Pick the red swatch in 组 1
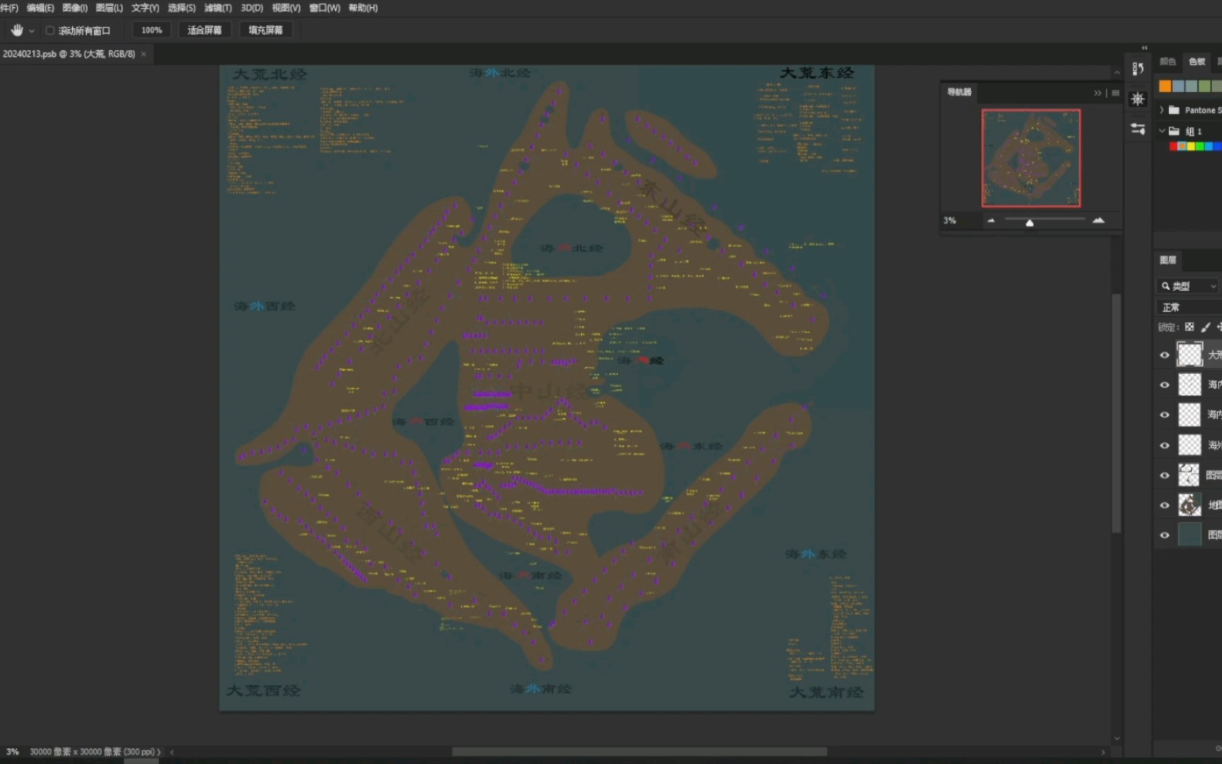This screenshot has height=764, width=1222. coord(1173,146)
